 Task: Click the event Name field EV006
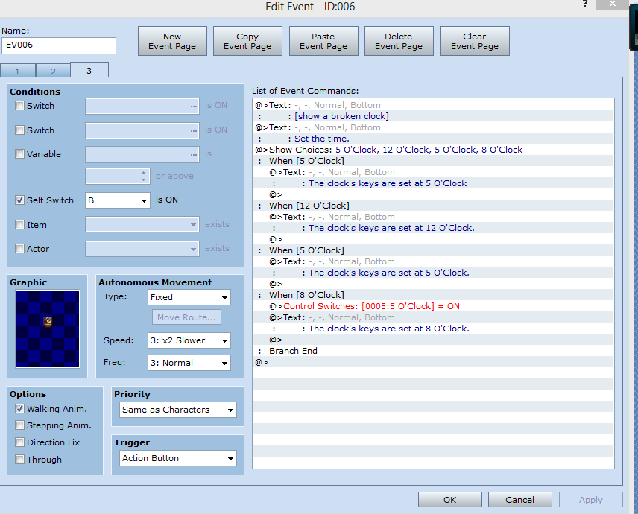tap(59, 45)
